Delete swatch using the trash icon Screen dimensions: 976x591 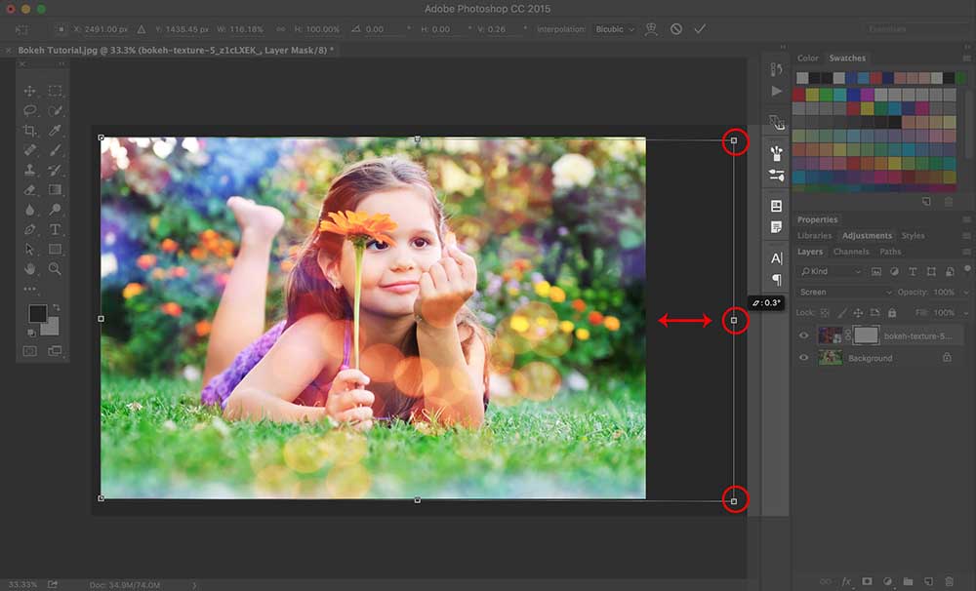[949, 202]
